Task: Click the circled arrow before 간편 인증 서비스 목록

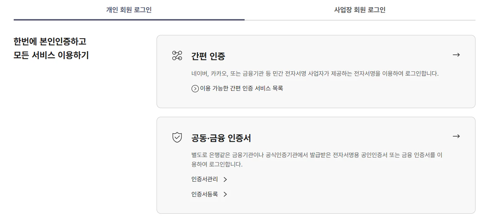Action: pyautogui.click(x=194, y=88)
